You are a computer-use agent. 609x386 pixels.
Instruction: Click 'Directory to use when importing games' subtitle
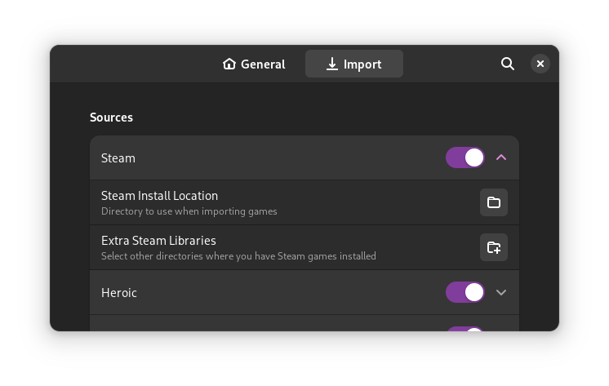[189, 211]
